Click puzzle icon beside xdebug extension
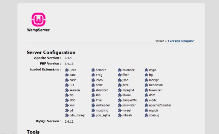The image size is (219, 134). click(146, 115)
